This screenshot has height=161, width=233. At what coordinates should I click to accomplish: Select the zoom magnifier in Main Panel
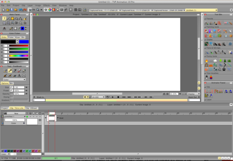(x=12, y=23)
